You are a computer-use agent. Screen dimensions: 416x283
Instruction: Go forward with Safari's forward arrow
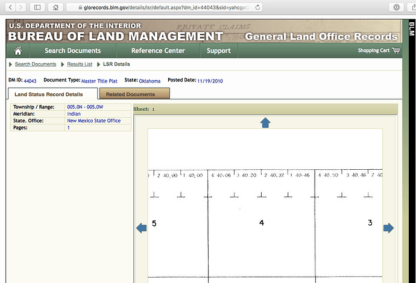click(x=21, y=7)
